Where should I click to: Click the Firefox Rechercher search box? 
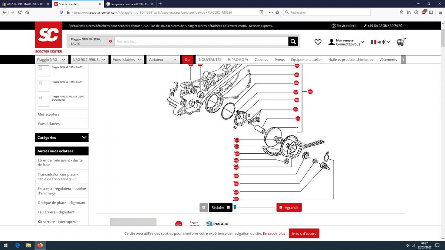[327, 12]
